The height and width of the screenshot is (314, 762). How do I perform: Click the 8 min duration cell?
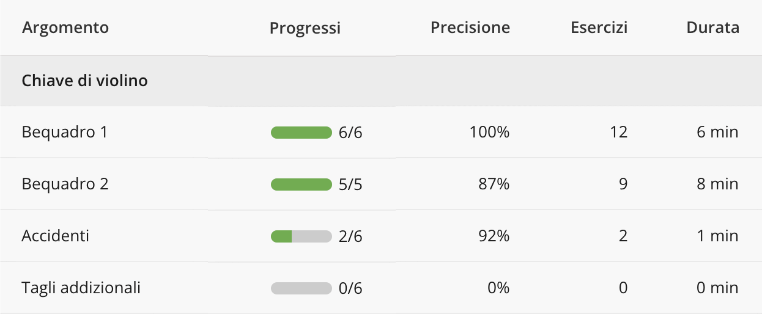717,184
